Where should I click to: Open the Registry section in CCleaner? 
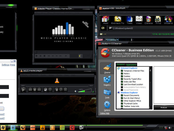107,81
